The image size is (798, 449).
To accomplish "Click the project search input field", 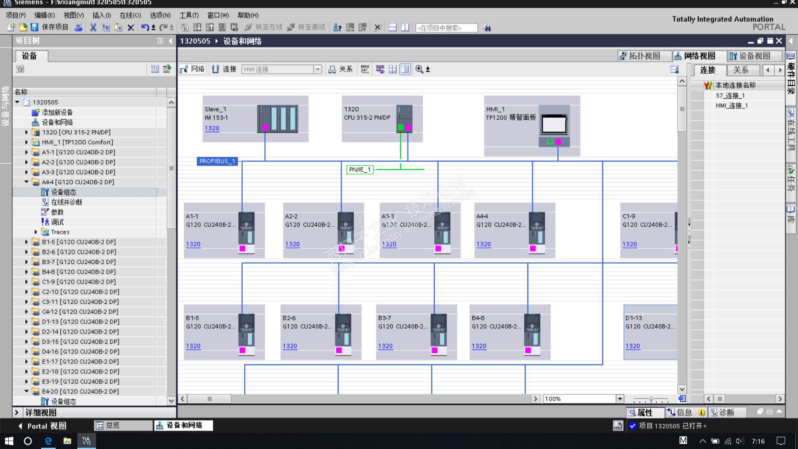I will pyautogui.click(x=446, y=28).
